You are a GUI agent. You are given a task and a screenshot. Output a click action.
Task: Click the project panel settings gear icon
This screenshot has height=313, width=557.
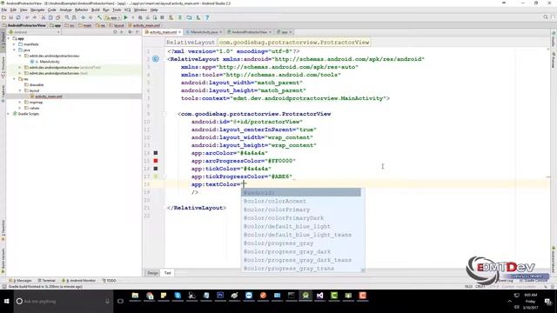130,32
